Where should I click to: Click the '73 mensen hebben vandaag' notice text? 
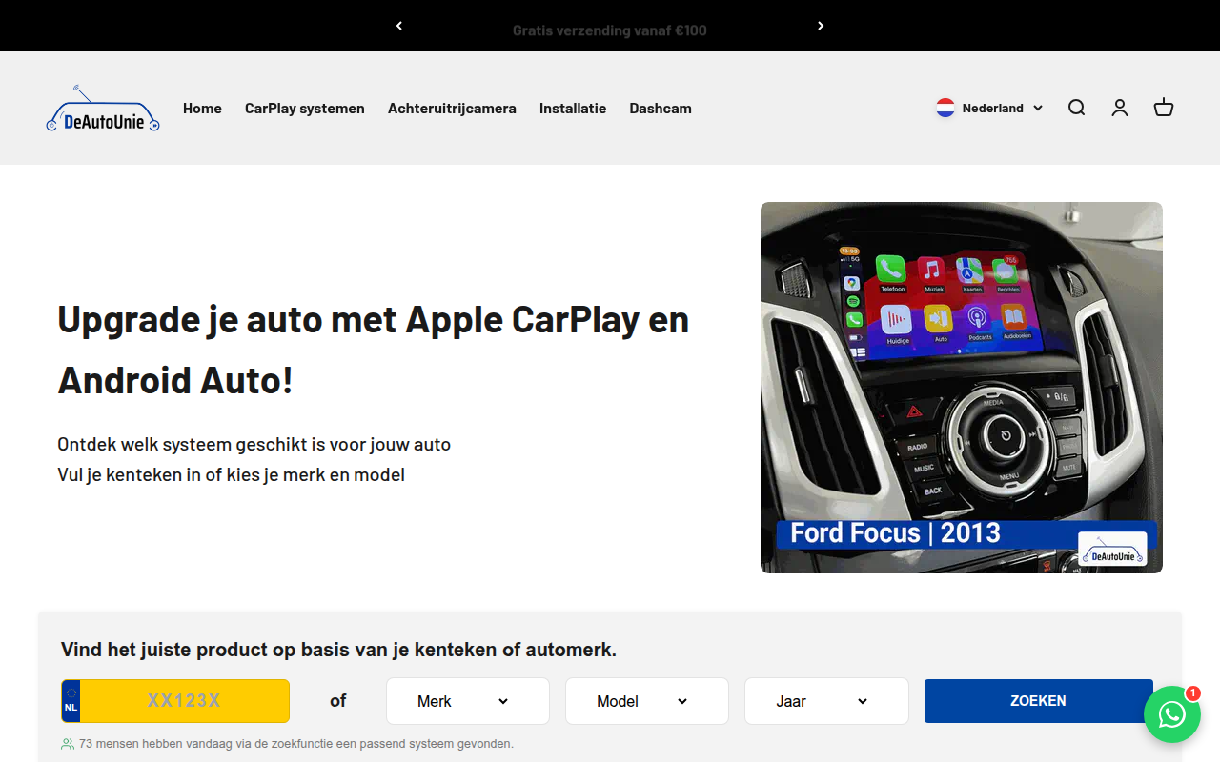click(296, 744)
